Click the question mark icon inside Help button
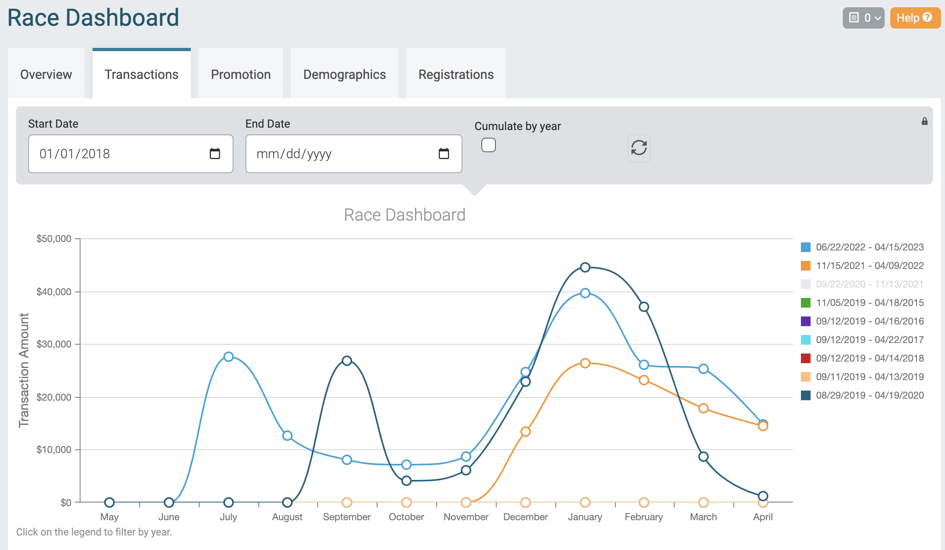The image size is (945, 550). pyautogui.click(x=928, y=17)
